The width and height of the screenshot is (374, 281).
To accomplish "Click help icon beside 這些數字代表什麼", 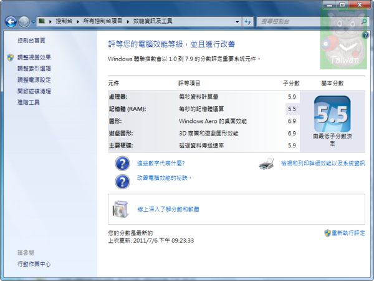I will point(122,164).
